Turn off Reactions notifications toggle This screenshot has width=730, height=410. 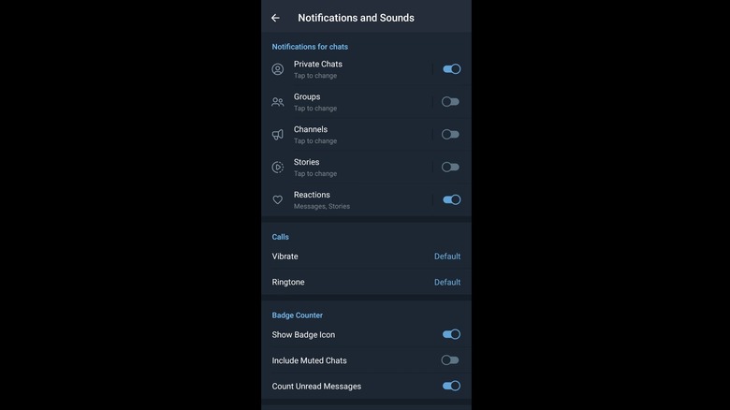(x=451, y=199)
